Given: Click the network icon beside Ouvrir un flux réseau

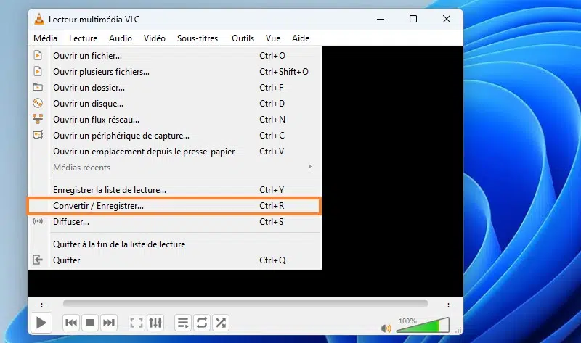Looking at the screenshot, I should click(38, 119).
